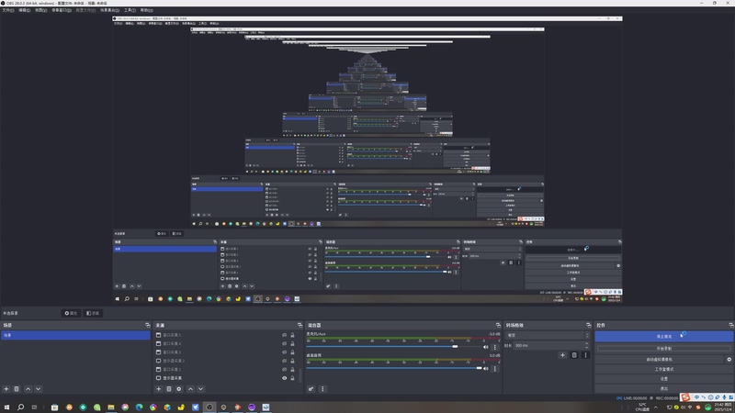Float the Controls dock panel

731,325
